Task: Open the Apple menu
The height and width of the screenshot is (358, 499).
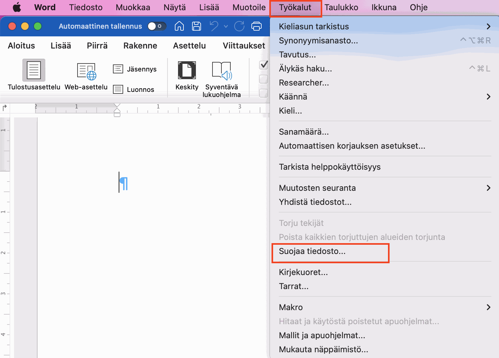Action: (17, 7)
